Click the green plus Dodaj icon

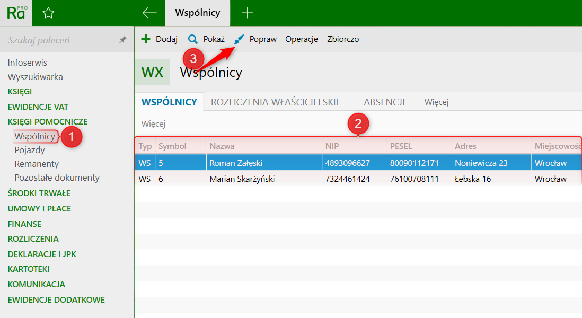click(146, 39)
